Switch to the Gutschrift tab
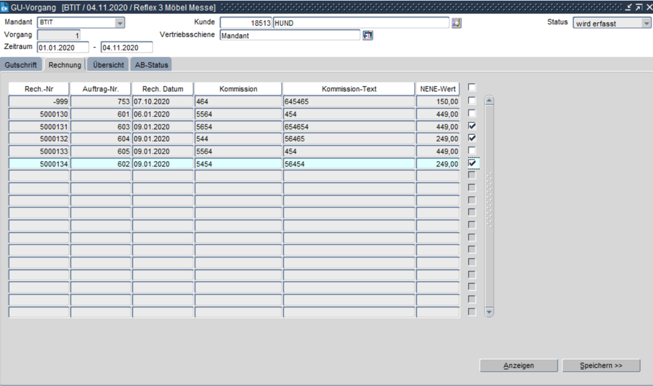The width and height of the screenshot is (653, 386). click(x=21, y=65)
